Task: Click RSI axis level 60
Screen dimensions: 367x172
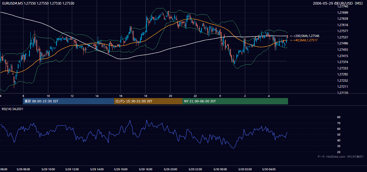Action: 339,129
